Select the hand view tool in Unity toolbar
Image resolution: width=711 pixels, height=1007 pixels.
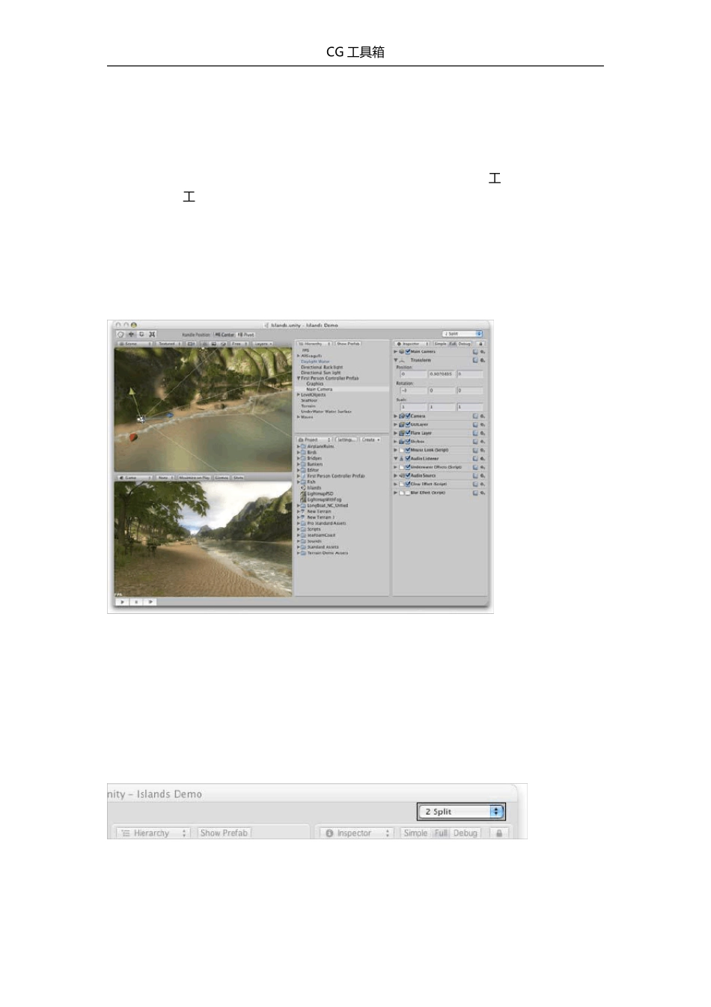click(120, 335)
